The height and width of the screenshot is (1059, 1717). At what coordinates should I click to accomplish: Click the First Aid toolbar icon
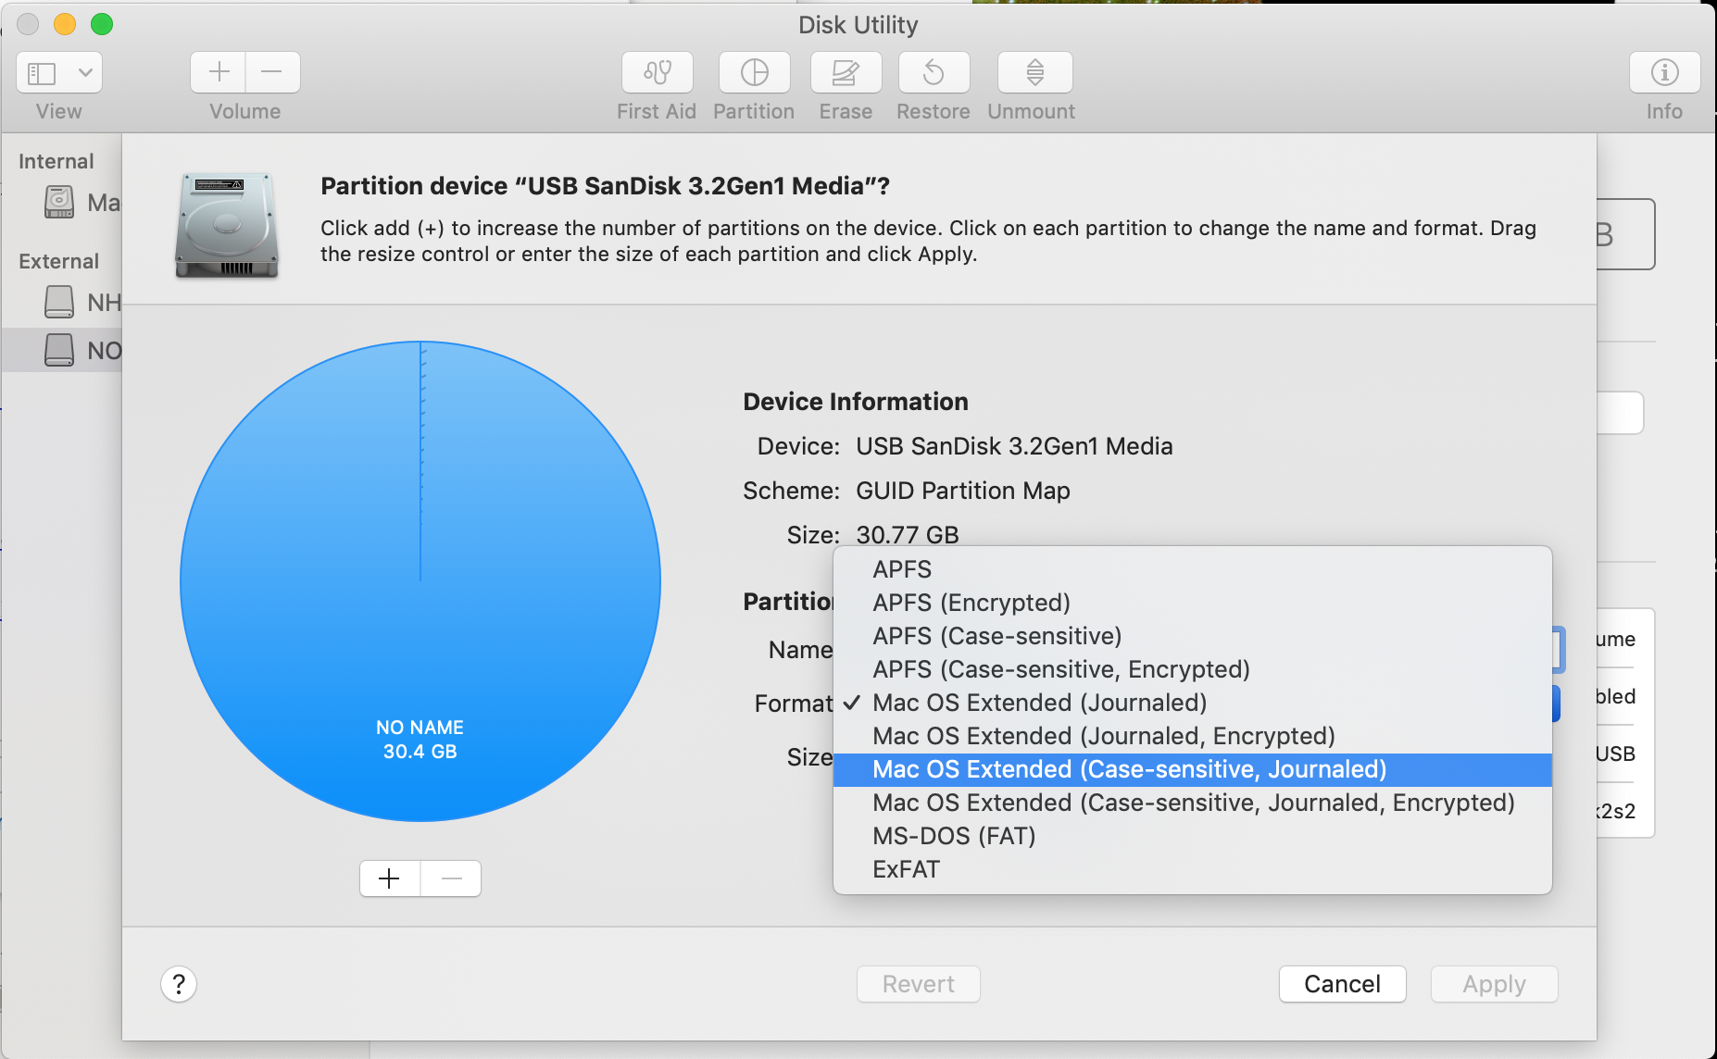(x=657, y=72)
